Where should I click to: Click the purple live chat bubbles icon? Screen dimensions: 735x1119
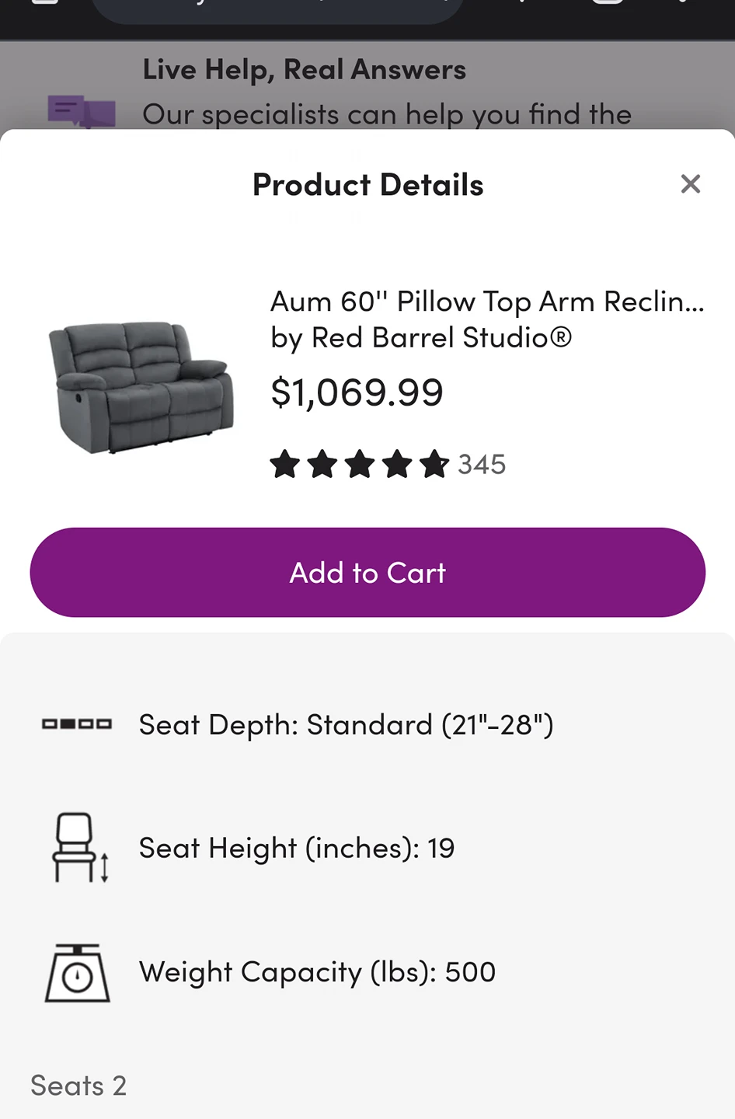81,111
